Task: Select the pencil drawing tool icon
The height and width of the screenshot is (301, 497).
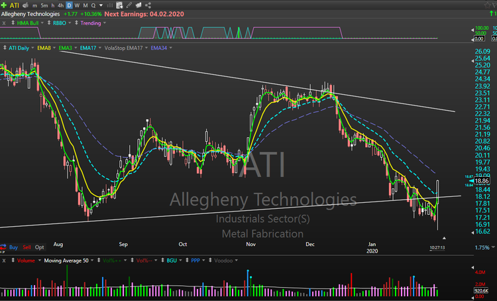Action: click(130, 4)
